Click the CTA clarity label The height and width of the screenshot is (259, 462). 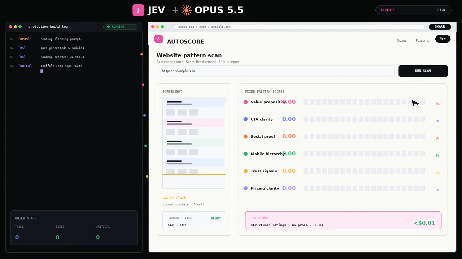tap(262, 119)
